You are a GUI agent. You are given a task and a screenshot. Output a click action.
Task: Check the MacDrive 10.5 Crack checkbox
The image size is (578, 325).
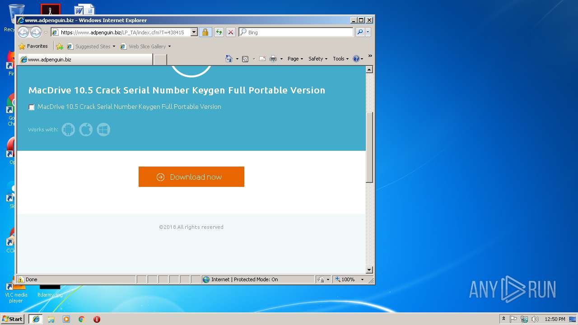pos(32,107)
